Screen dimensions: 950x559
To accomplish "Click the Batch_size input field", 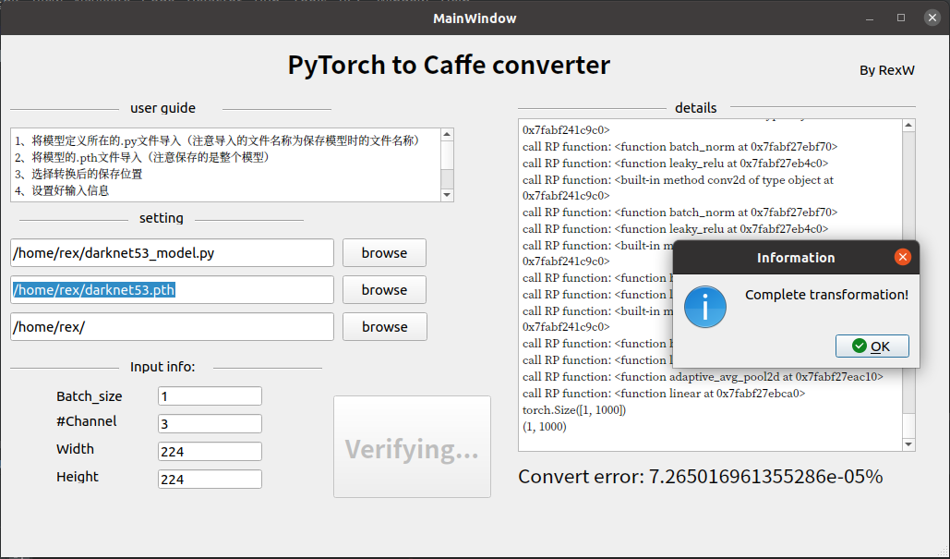I will point(210,396).
